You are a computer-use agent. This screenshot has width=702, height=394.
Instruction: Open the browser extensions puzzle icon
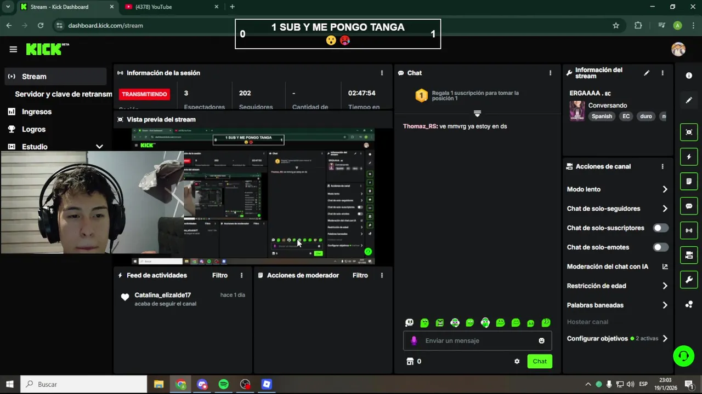[x=638, y=25]
